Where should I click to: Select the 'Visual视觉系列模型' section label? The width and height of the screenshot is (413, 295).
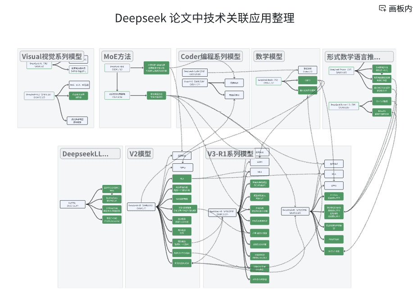coord(52,56)
